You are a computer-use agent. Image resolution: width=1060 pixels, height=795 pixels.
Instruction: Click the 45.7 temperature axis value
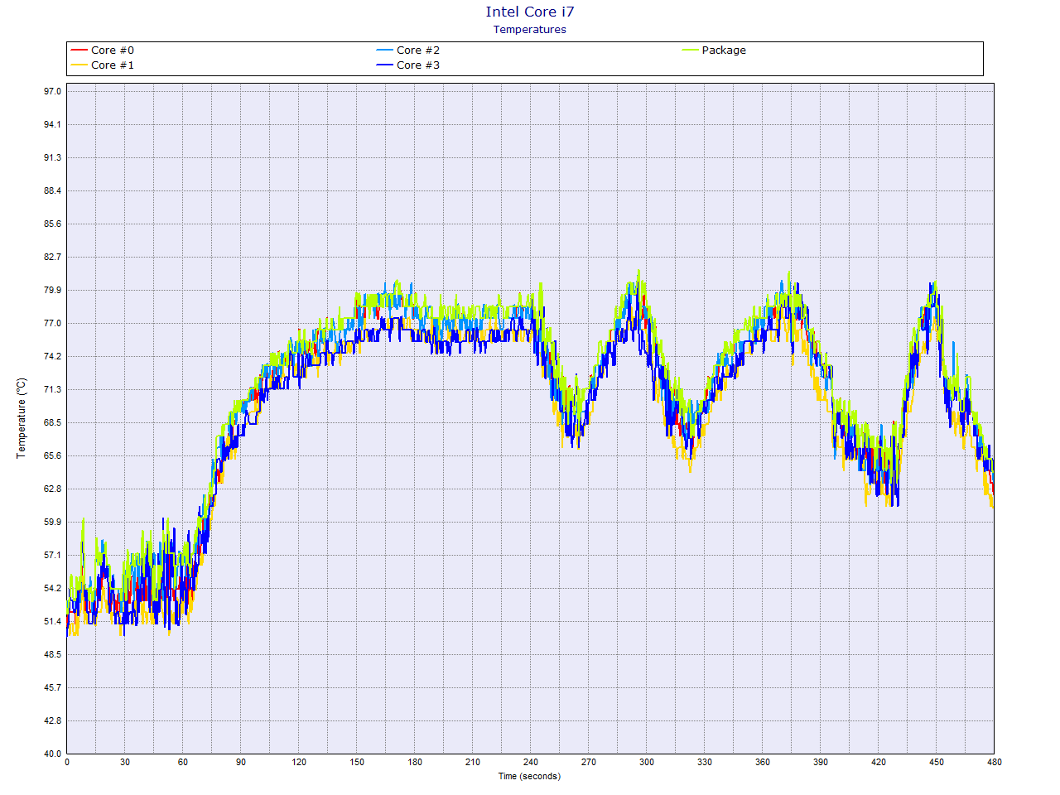(x=52, y=687)
